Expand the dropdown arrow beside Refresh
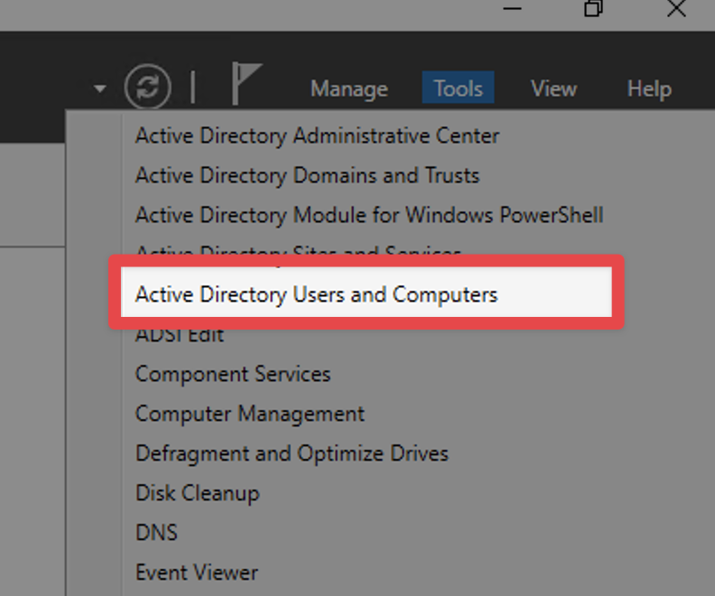The width and height of the screenshot is (715, 596). pos(100,88)
